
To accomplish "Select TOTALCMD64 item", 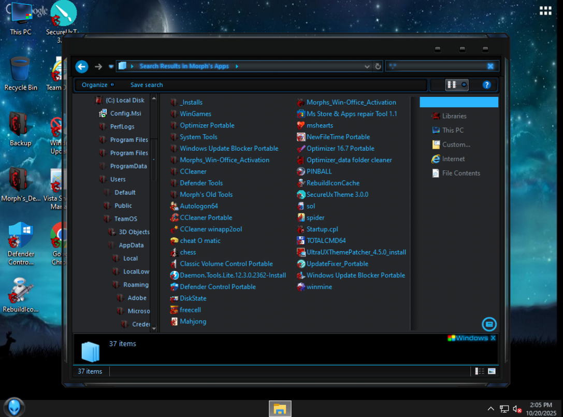I will coord(321,240).
